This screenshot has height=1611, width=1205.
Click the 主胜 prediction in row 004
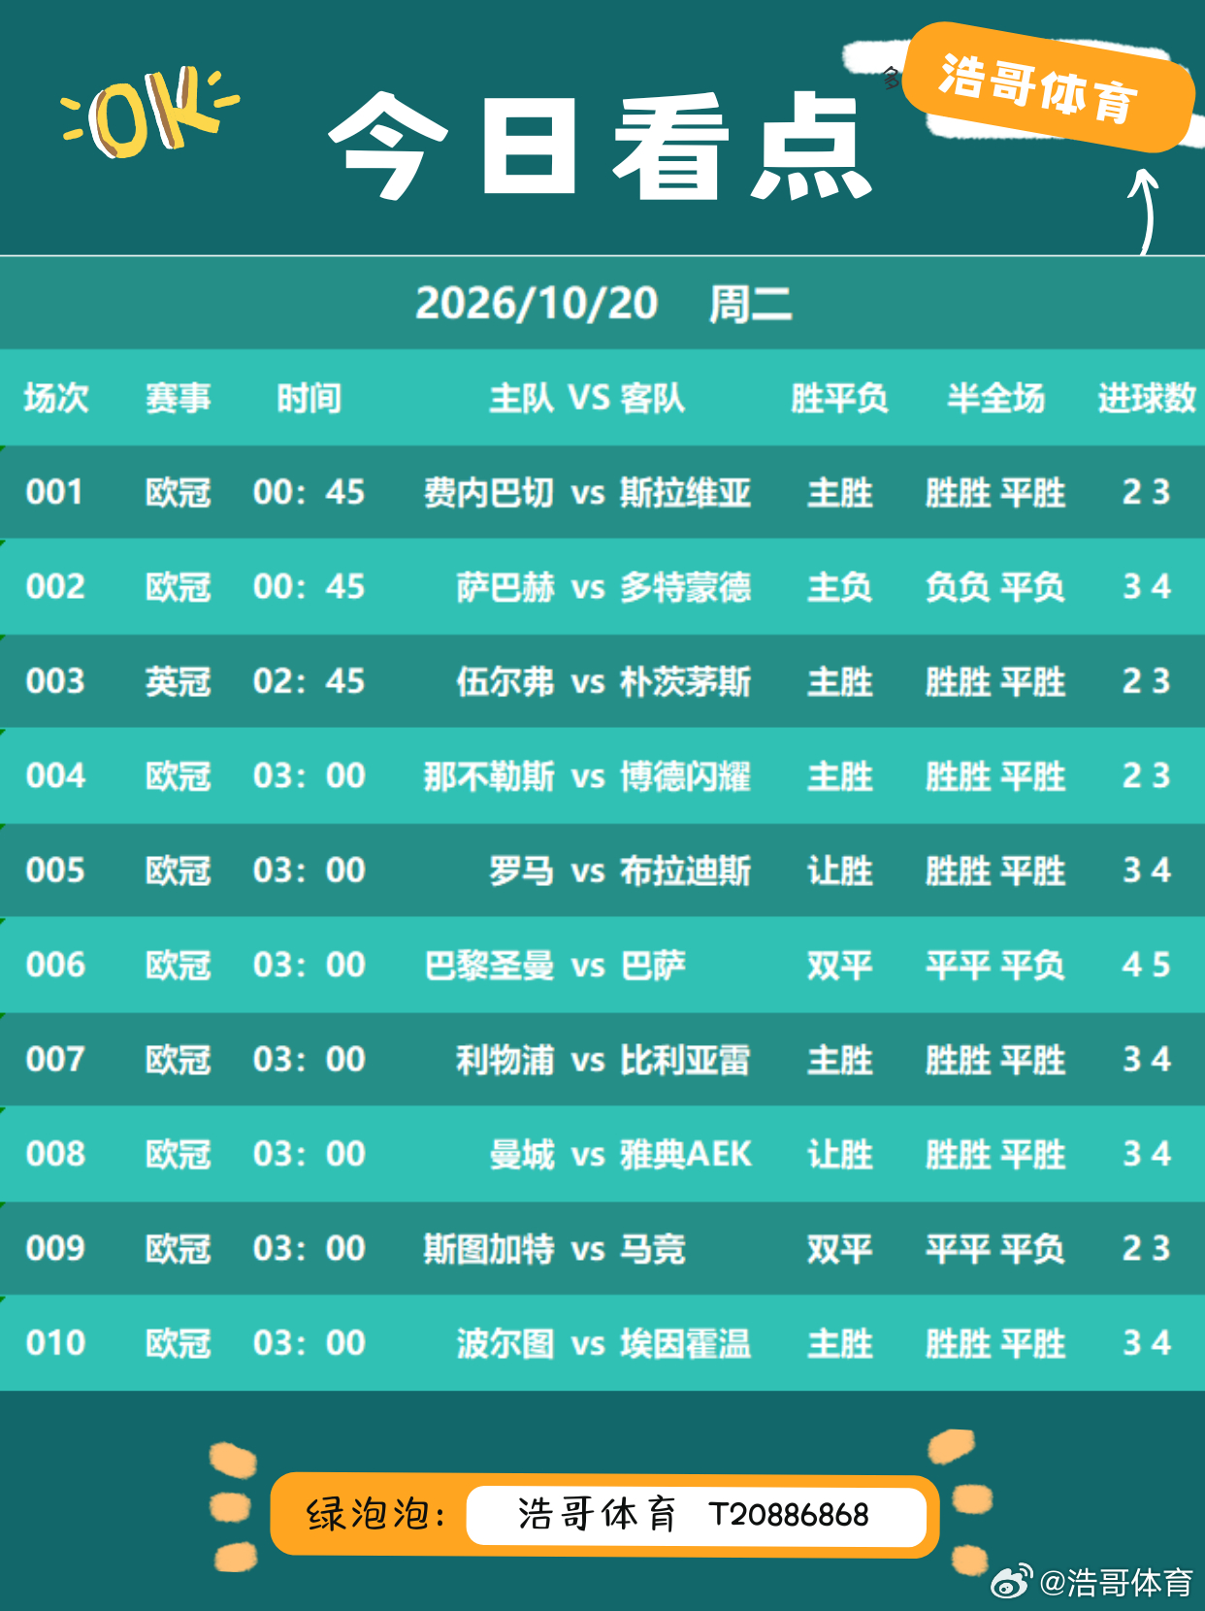839,775
